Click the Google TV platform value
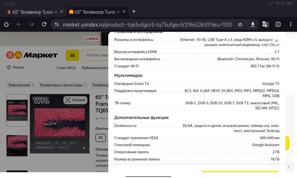297x178 pixels. (271, 84)
